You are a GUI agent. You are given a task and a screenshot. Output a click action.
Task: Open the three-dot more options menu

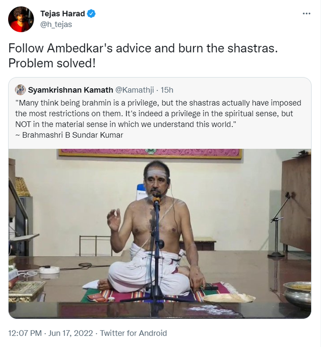[x=306, y=14]
